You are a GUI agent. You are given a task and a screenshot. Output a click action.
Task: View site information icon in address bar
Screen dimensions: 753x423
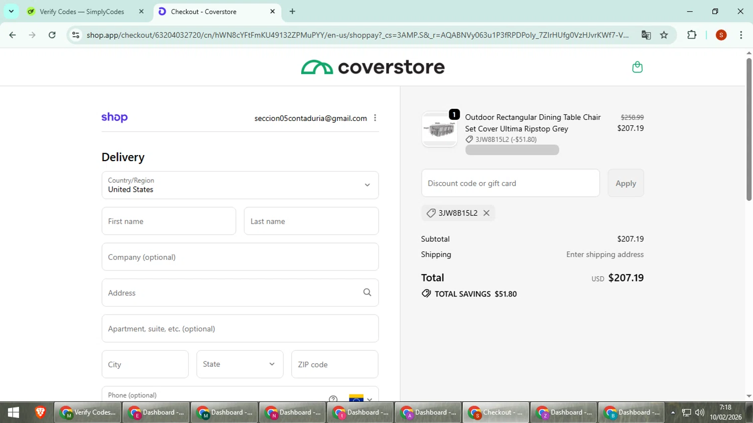click(76, 35)
